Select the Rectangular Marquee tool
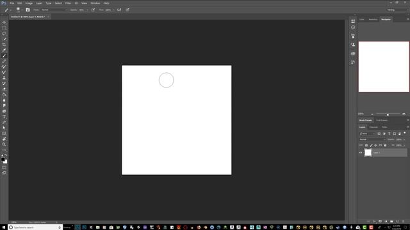The width and height of the screenshot is (410, 230). pos(4,28)
